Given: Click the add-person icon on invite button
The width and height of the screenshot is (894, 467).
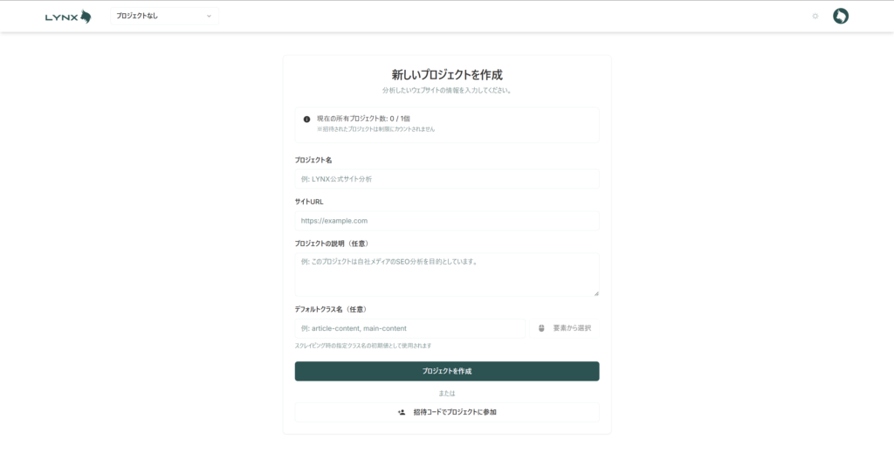Looking at the screenshot, I should coord(402,412).
